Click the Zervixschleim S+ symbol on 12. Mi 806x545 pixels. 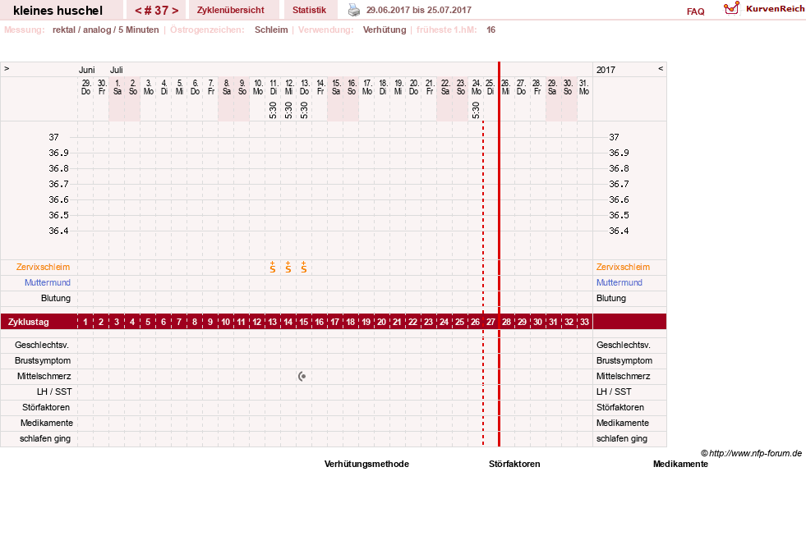pos(288,267)
